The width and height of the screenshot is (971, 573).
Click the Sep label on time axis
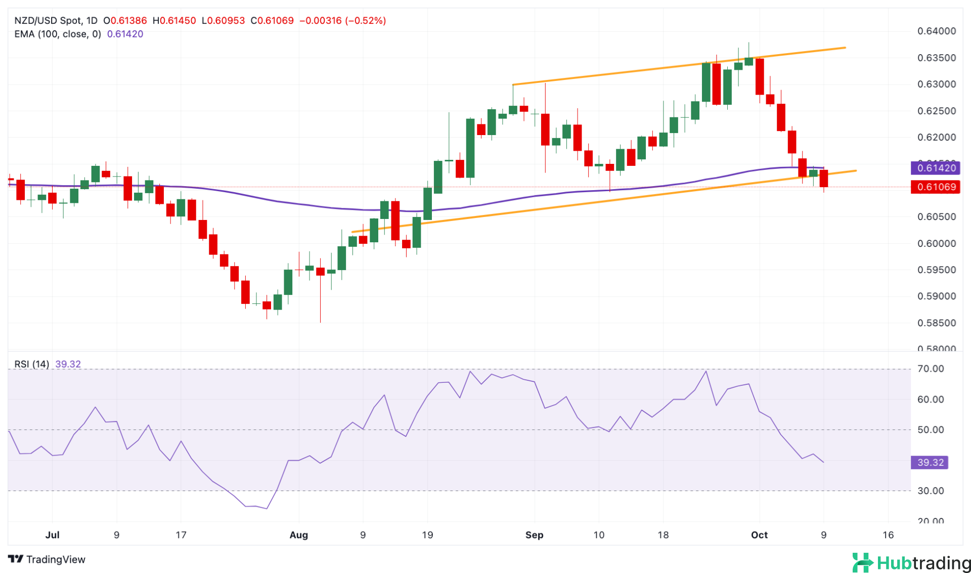coord(534,535)
